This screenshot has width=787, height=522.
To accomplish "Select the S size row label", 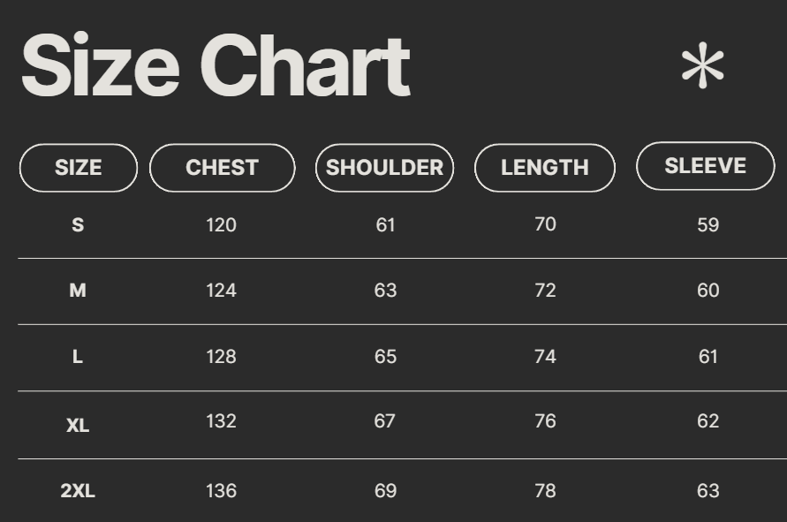I will (78, 225).
